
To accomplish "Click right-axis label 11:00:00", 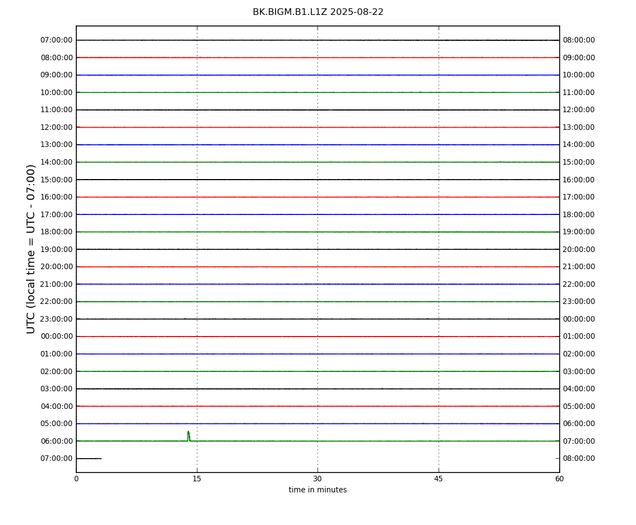I will [x=579, y=92].
